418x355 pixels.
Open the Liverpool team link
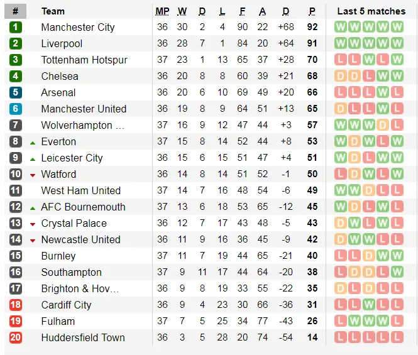point(62,43)
